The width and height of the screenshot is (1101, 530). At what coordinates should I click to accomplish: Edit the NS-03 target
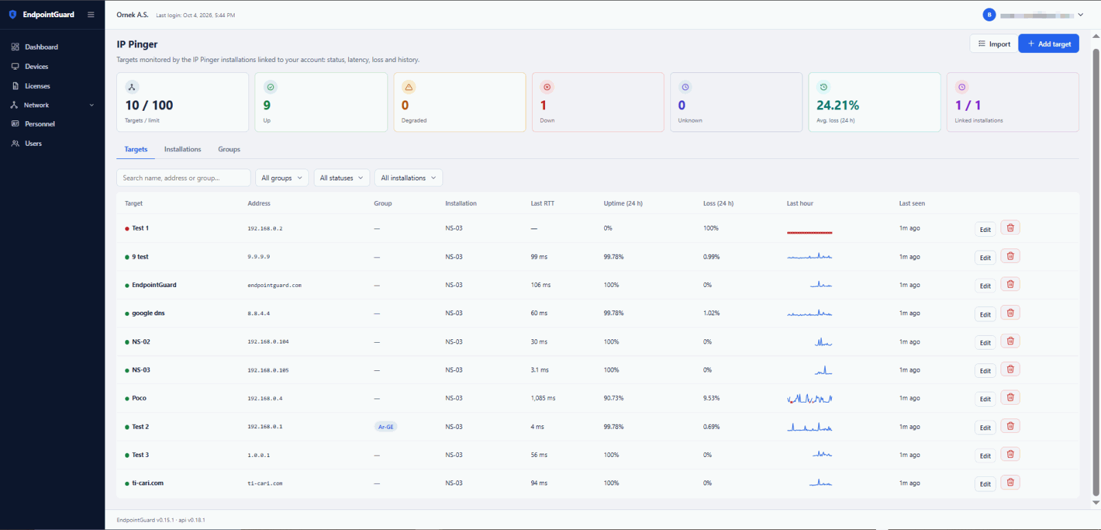[x=985, y=371]
